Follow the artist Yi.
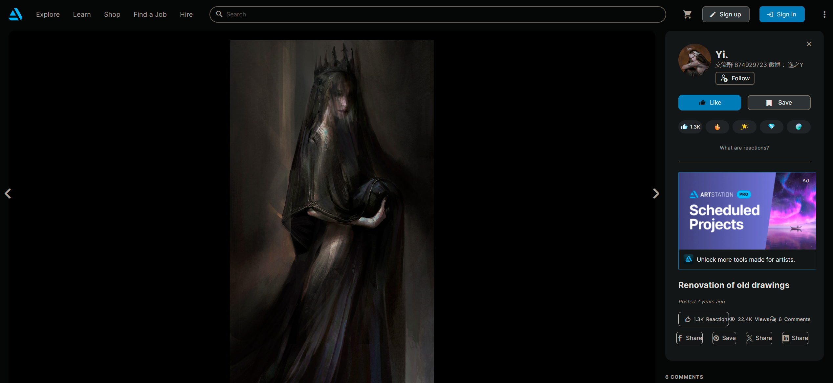 734,78
